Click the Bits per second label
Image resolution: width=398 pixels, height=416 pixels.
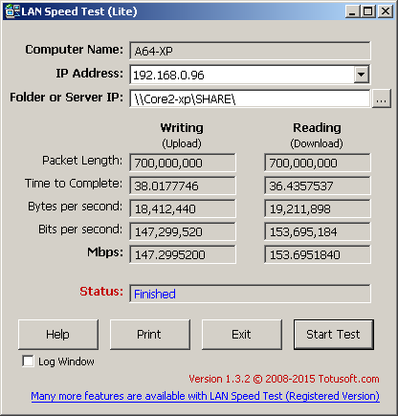click(80, 230)
